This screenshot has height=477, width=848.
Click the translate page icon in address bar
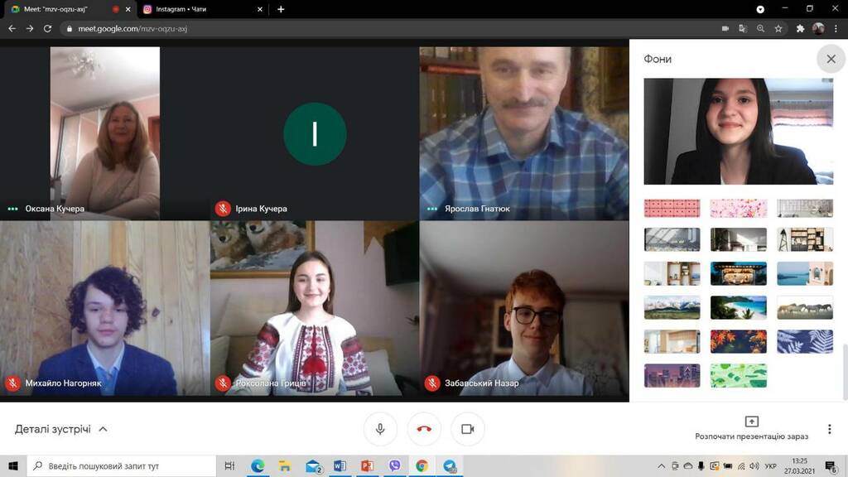pyautogui.click(x=743, y=28)
